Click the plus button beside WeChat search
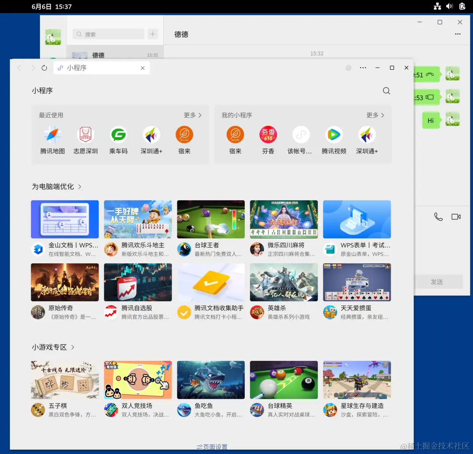This screenshot has width=473, height=454. pyautogui.click(x=153, y=34)
